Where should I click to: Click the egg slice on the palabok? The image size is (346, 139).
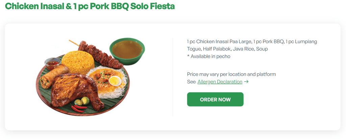tap(116, 80)
